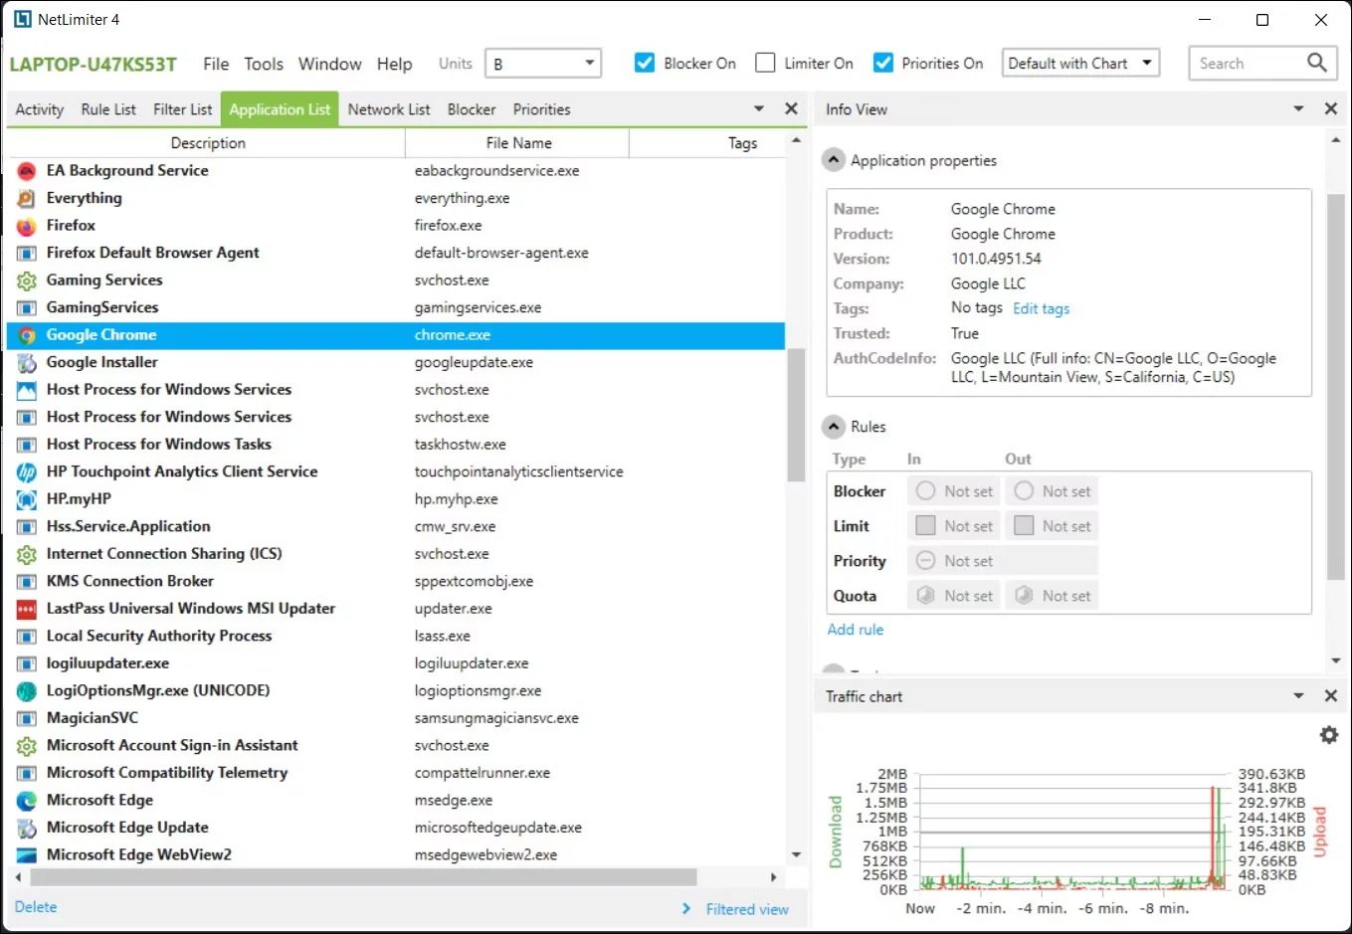Click the Microsoft Edge WebView2 icon
This screenshot has width=1352, height=934.
coord(27,854)
